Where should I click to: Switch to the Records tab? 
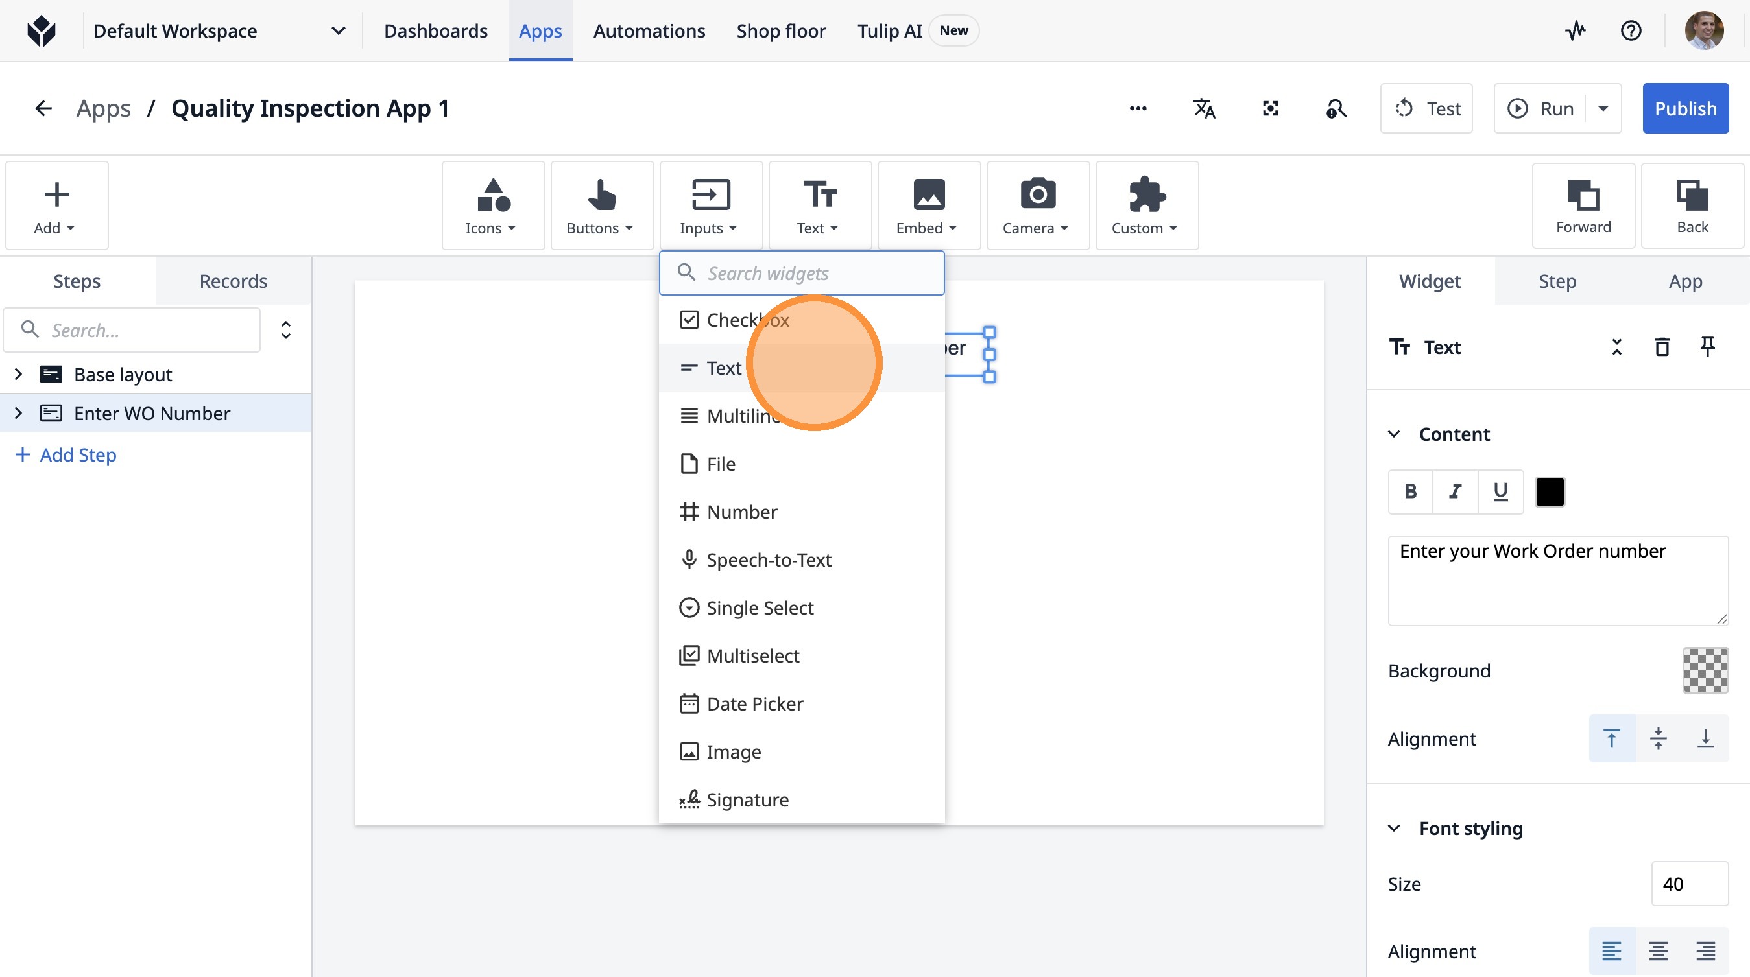point(233,281)
